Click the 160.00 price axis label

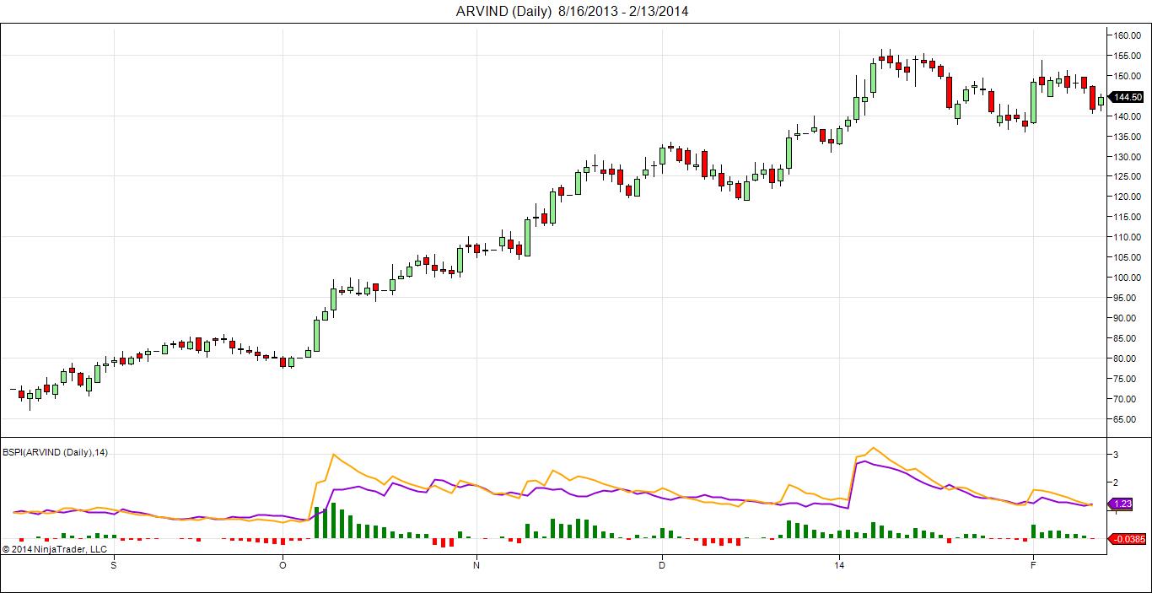point(1127,35)
